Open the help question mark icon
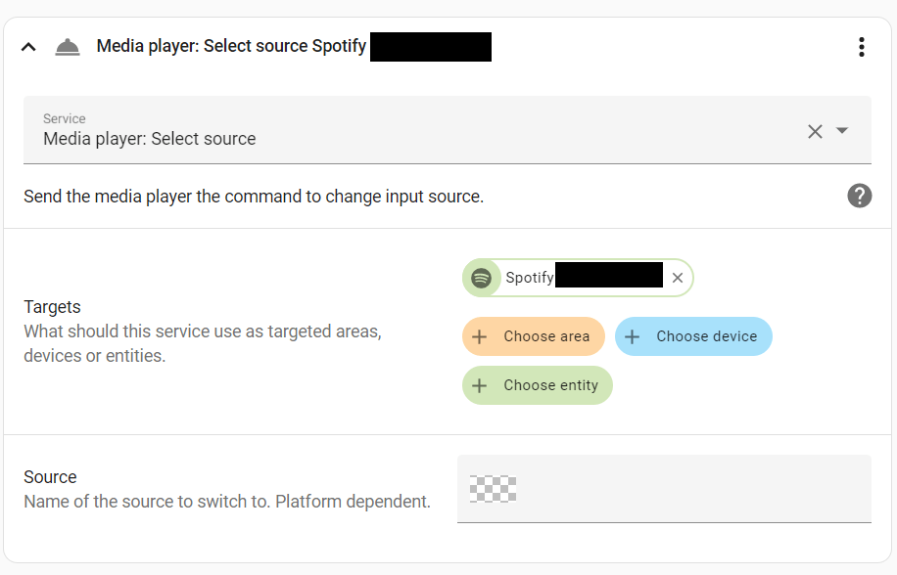 click(859, 196)
